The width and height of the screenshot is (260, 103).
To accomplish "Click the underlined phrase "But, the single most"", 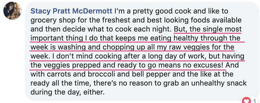I will point(208,29).
